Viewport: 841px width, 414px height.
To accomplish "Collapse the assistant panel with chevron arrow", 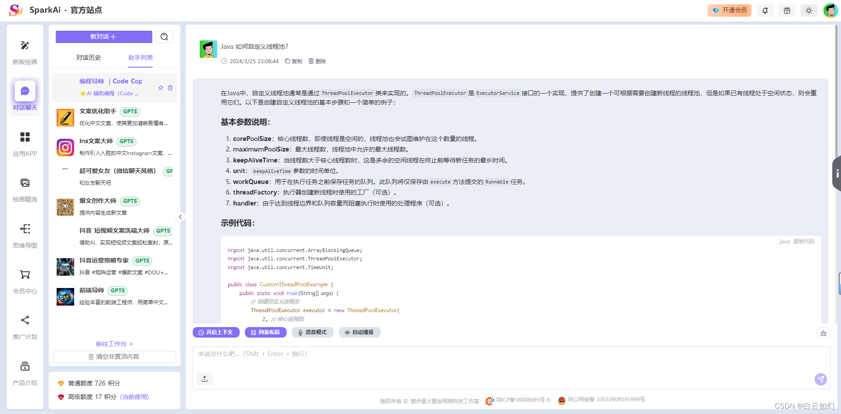I will click(x=180, y=217).
